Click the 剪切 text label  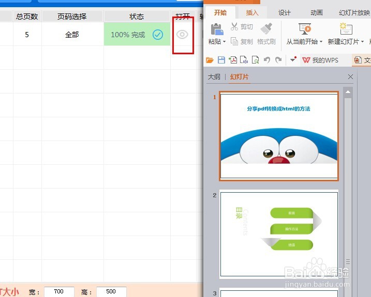pyautogui.click(x=247, y=27)
